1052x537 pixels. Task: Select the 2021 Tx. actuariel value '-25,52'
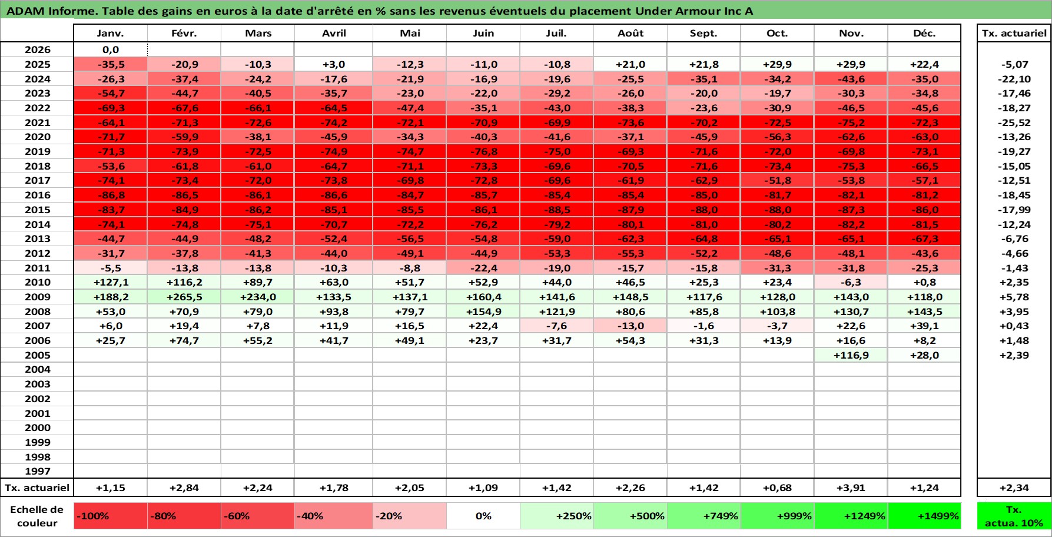[1014, 122]
